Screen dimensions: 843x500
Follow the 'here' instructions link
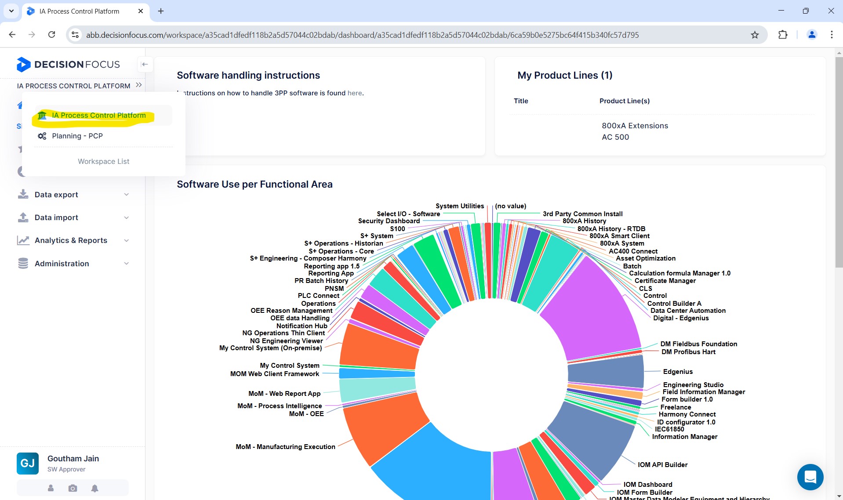click(355, 93)
